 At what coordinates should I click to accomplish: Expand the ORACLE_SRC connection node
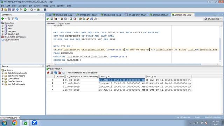coord(2,34)
